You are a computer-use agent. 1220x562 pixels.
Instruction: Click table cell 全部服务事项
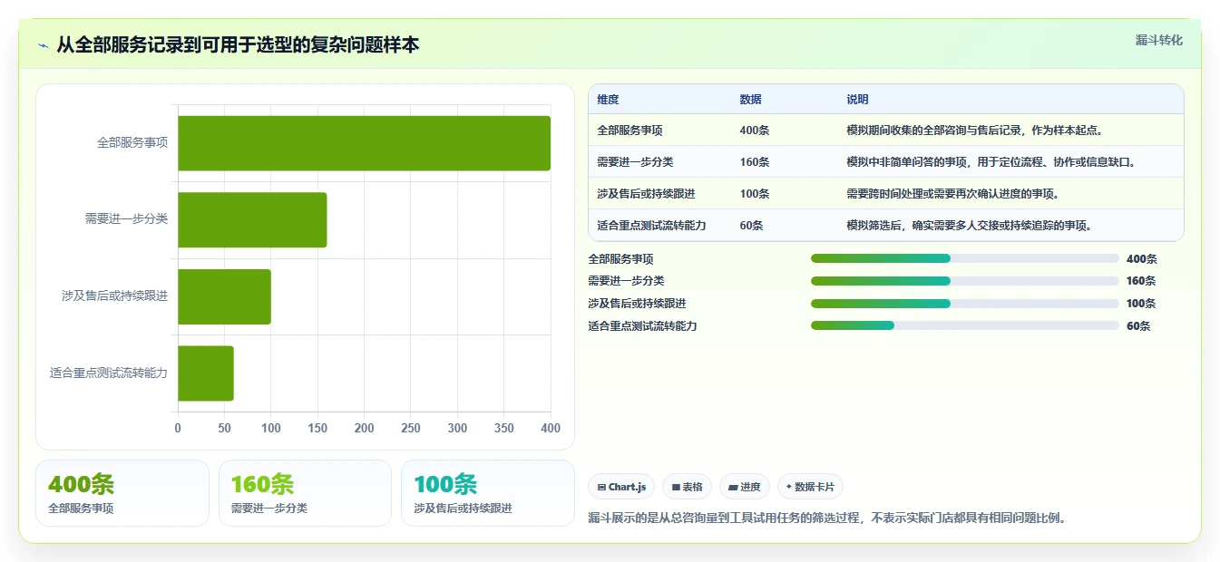point(630,131)
